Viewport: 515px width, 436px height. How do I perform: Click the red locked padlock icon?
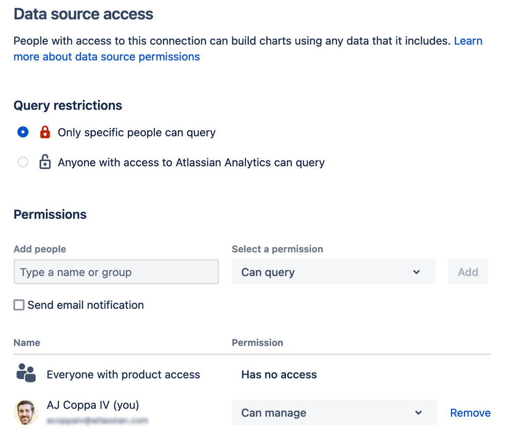pyautogui.click(x=45, y=132)
